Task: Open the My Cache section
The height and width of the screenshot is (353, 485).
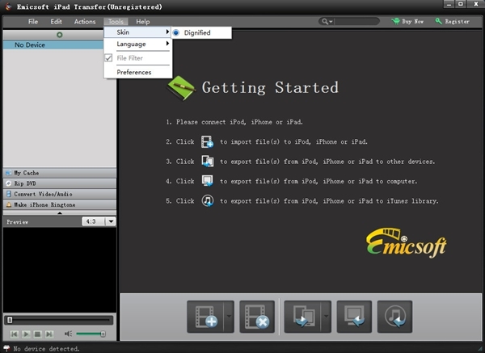Action: pyautogui.click(x=60, y=173)
